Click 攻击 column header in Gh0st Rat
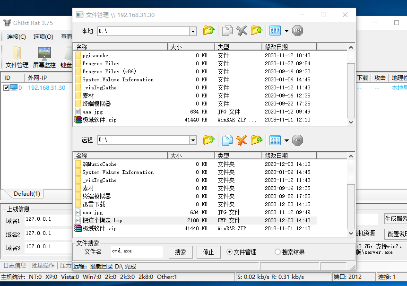This screenshot has width=407, height=286. 380,78
